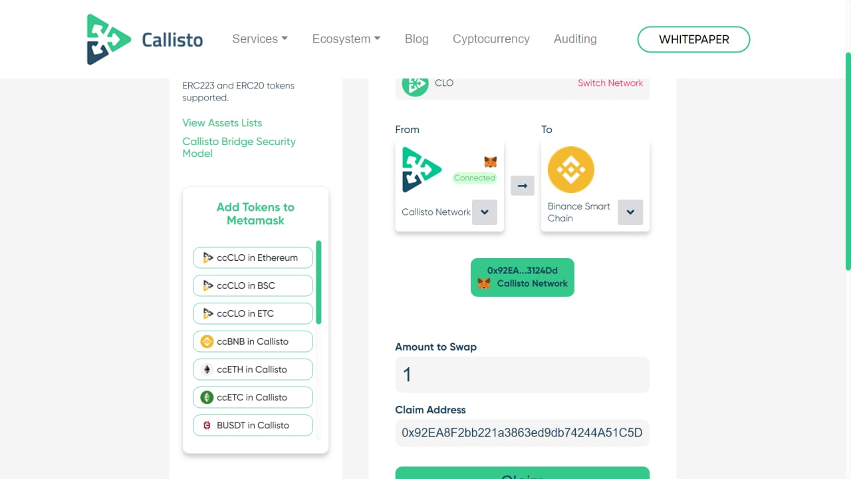This screenshot has height=479, width=851.
Task: Open the Auditing page
Action: point(575,39)
